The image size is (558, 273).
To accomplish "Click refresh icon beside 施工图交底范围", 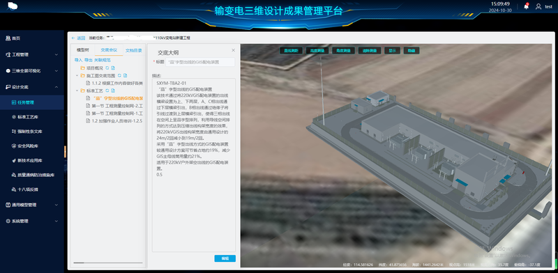I will point(119,76).
